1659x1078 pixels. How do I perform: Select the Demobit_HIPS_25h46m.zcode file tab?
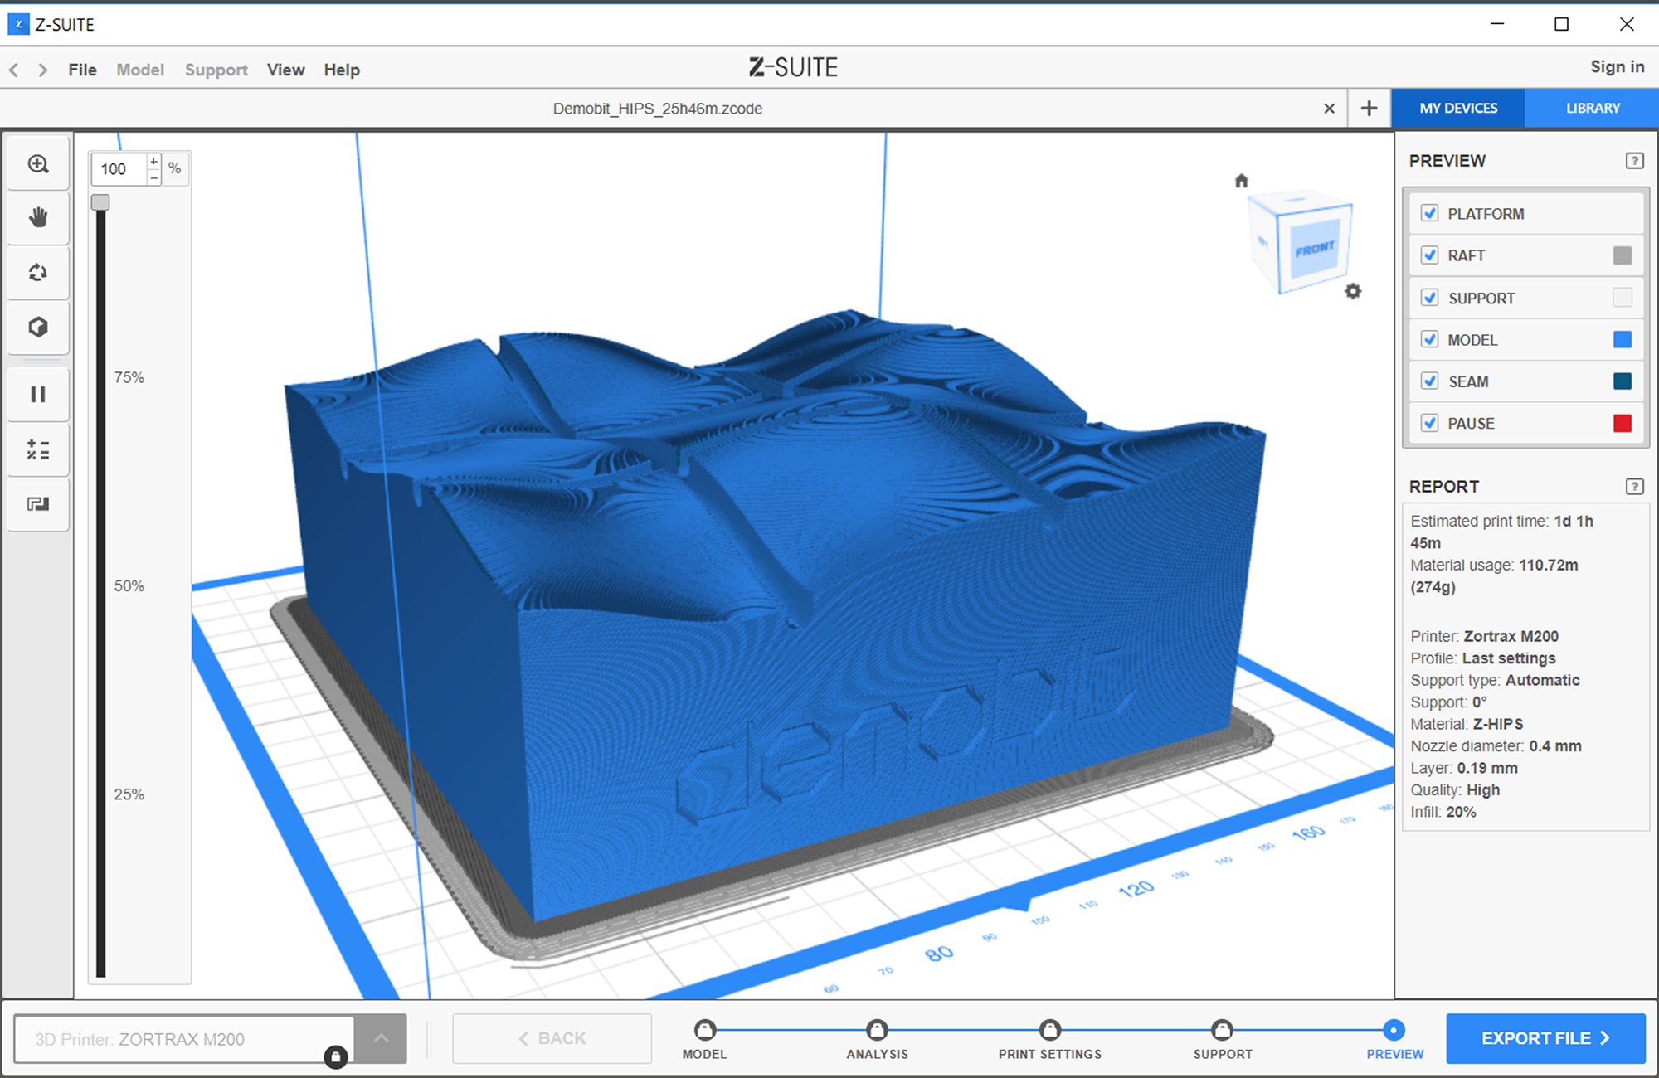(658, 109)
